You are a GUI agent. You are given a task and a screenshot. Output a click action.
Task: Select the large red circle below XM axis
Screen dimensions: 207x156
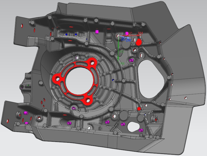[139, 42]
